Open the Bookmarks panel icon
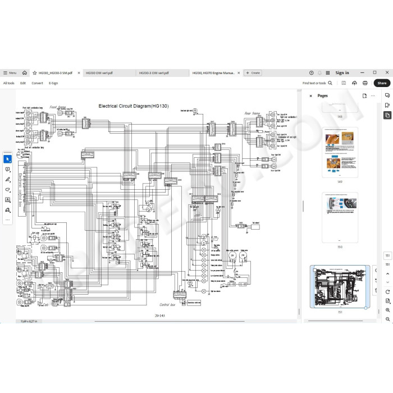The height and width of the screenshot is (393, 393). click(x=387, y=105)
